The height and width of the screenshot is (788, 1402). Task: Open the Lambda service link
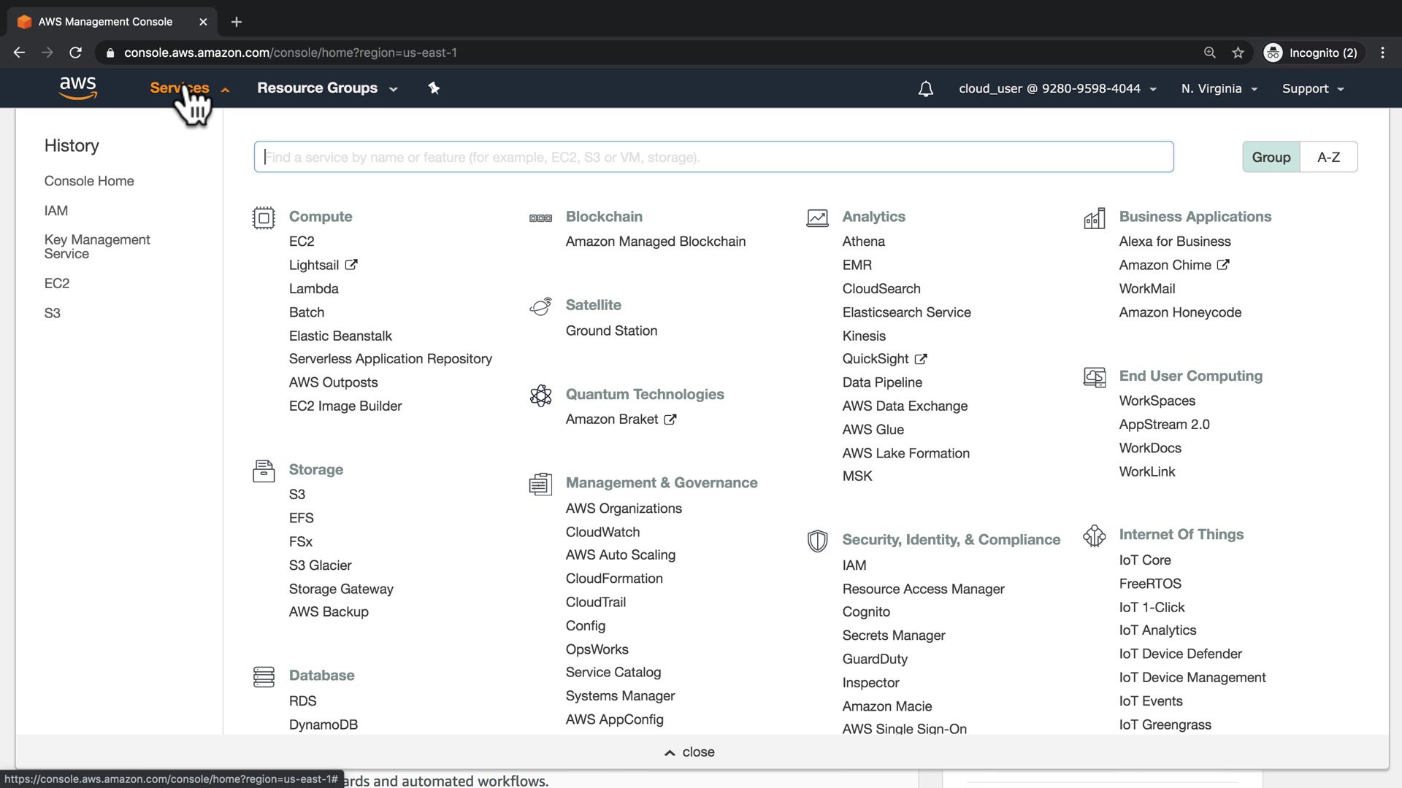point(313,289)
